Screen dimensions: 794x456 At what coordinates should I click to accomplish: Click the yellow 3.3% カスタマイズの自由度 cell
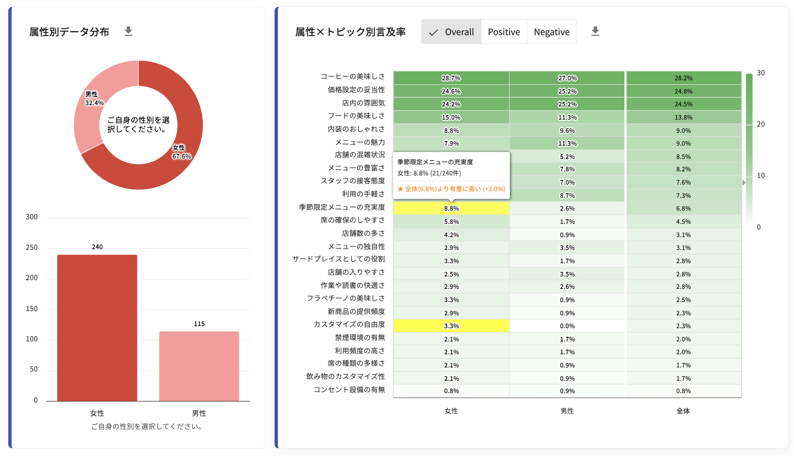451,326
